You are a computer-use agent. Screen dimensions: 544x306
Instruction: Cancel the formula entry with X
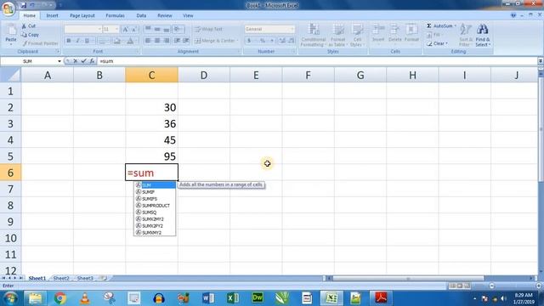76,61
